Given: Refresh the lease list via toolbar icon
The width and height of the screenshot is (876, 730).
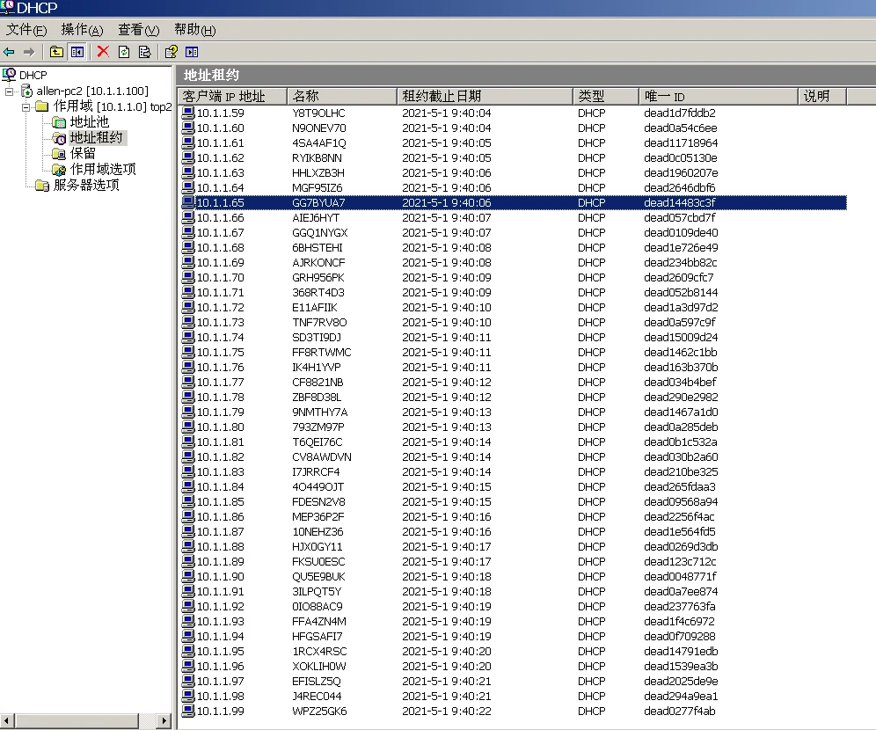Looking at the screenshot, I should [124, 52].
